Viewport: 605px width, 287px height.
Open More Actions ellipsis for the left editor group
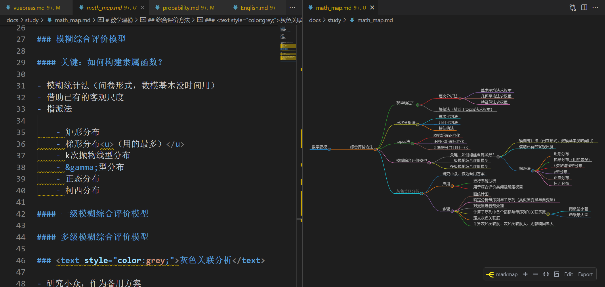coord(292,7)
